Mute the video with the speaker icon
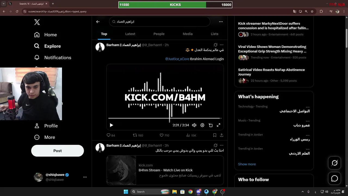This screenshot has height=196, width=348. click(x=194, y=125)
